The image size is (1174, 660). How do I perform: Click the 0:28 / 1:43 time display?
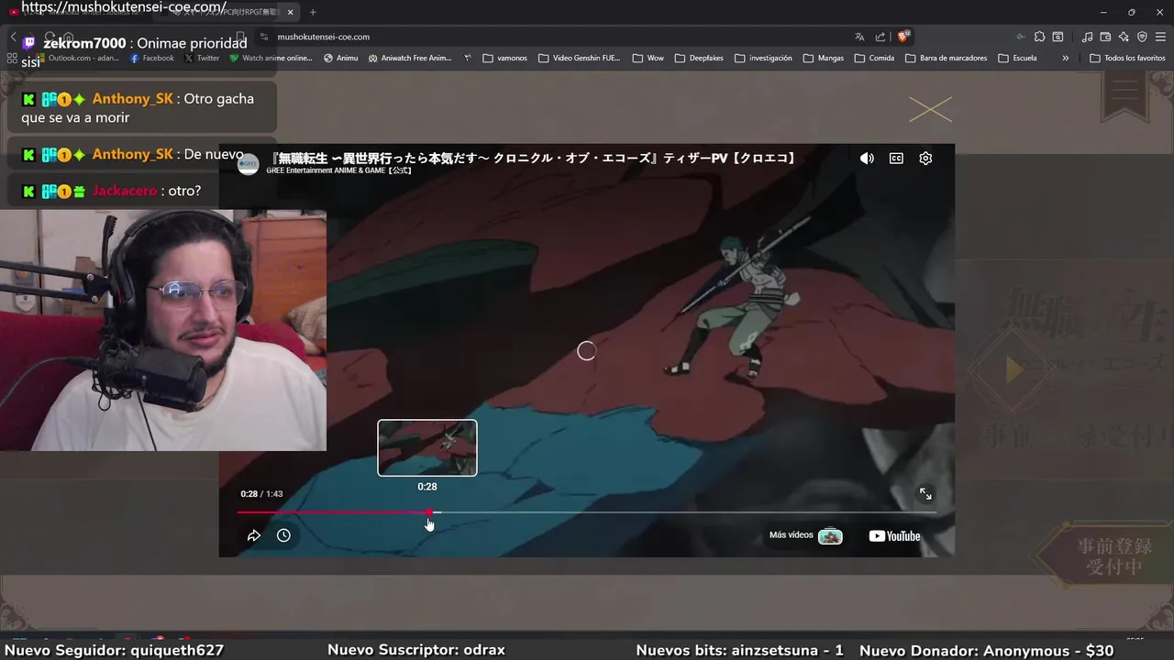(x=261, y=493)
